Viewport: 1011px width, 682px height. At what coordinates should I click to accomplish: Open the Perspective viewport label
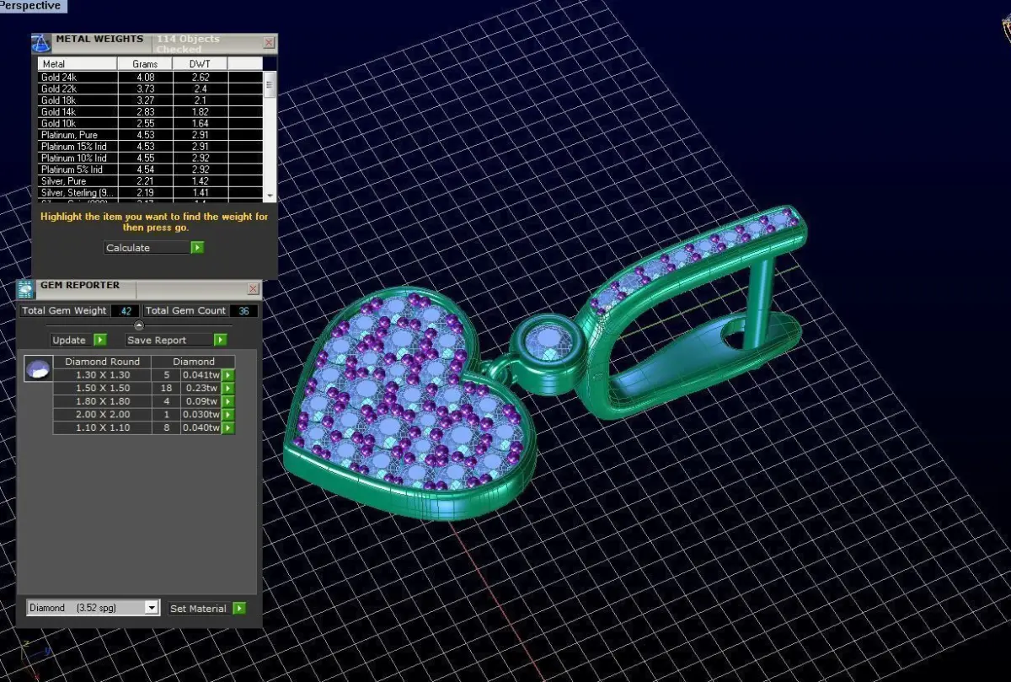pyautogui.click(x=33, y=6)
